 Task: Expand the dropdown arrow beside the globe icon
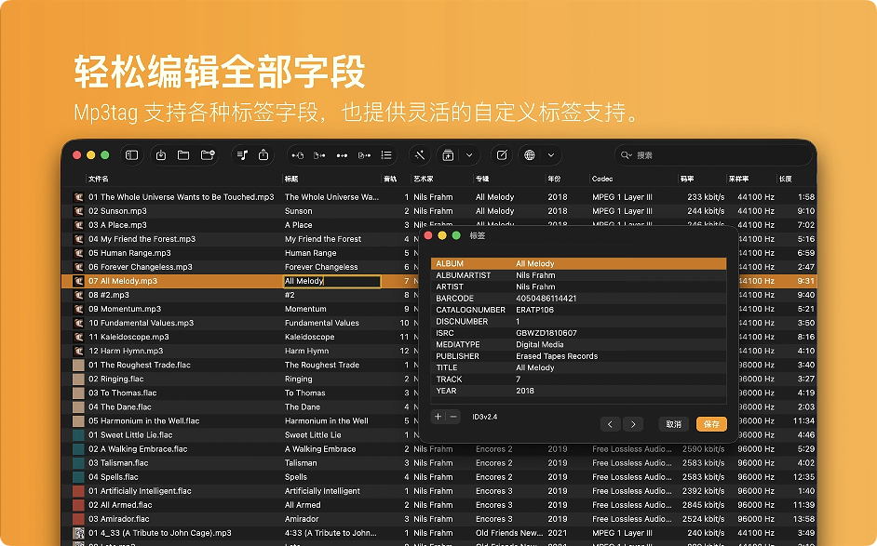tap(551, 155)
